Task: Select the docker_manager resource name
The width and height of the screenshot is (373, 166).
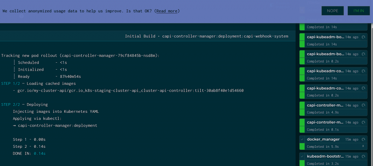Action: click(x=323, y=139)
